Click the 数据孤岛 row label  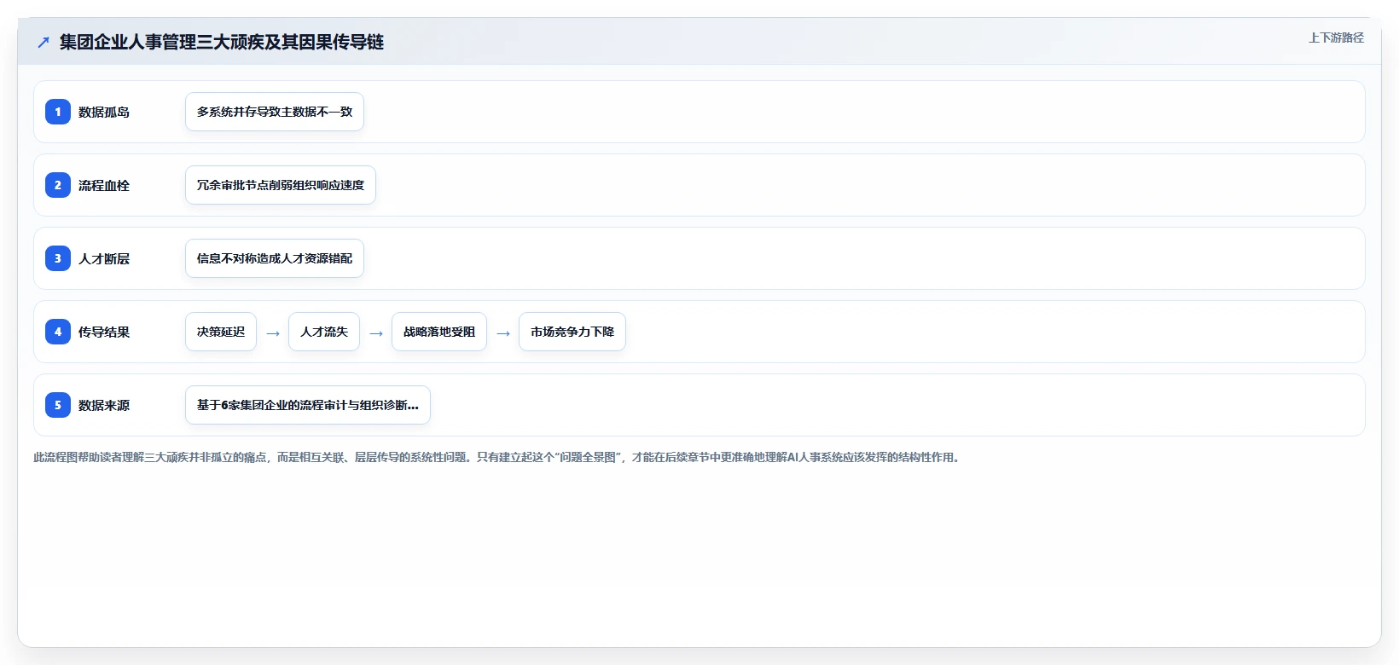(x=104, y=112)
